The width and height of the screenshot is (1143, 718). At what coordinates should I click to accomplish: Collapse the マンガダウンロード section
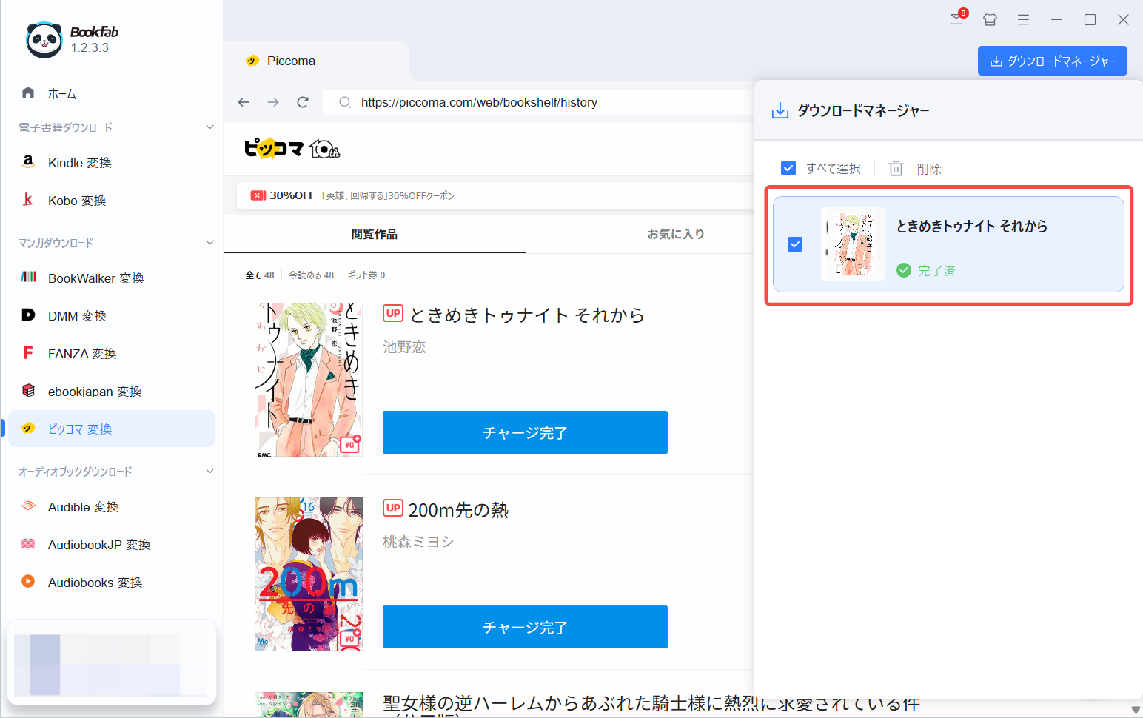point(210,243)
